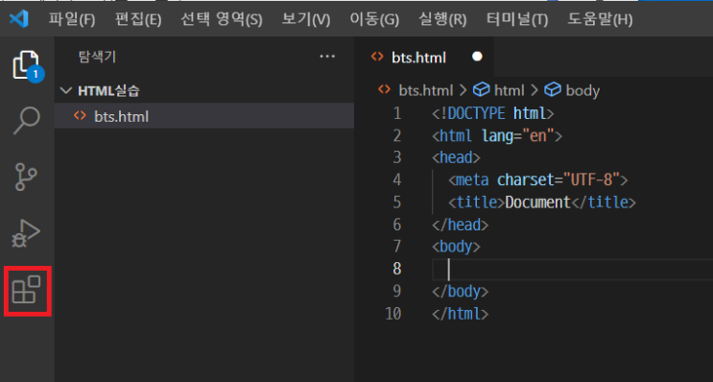This screenshot has width=713, height=382.
Task: Select bts.html in the explorer tree
Action: click(203, 116)
